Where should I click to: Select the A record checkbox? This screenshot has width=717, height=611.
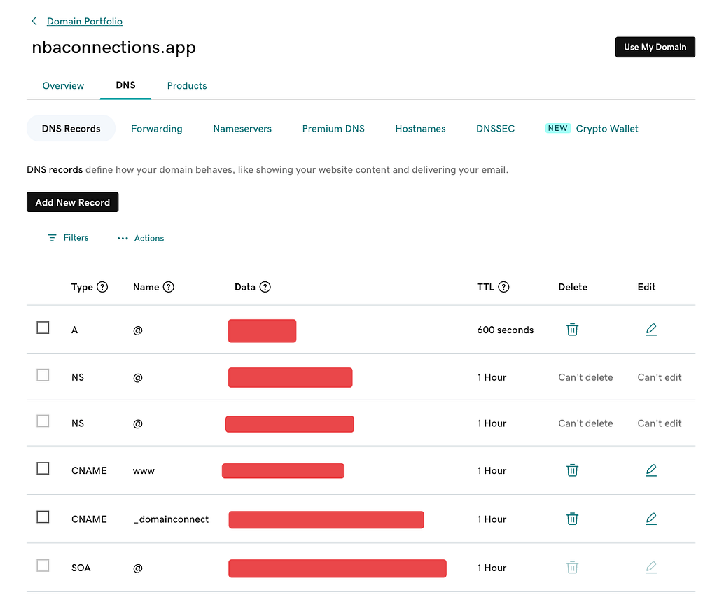pyautogui.click(x=43, y=328)
